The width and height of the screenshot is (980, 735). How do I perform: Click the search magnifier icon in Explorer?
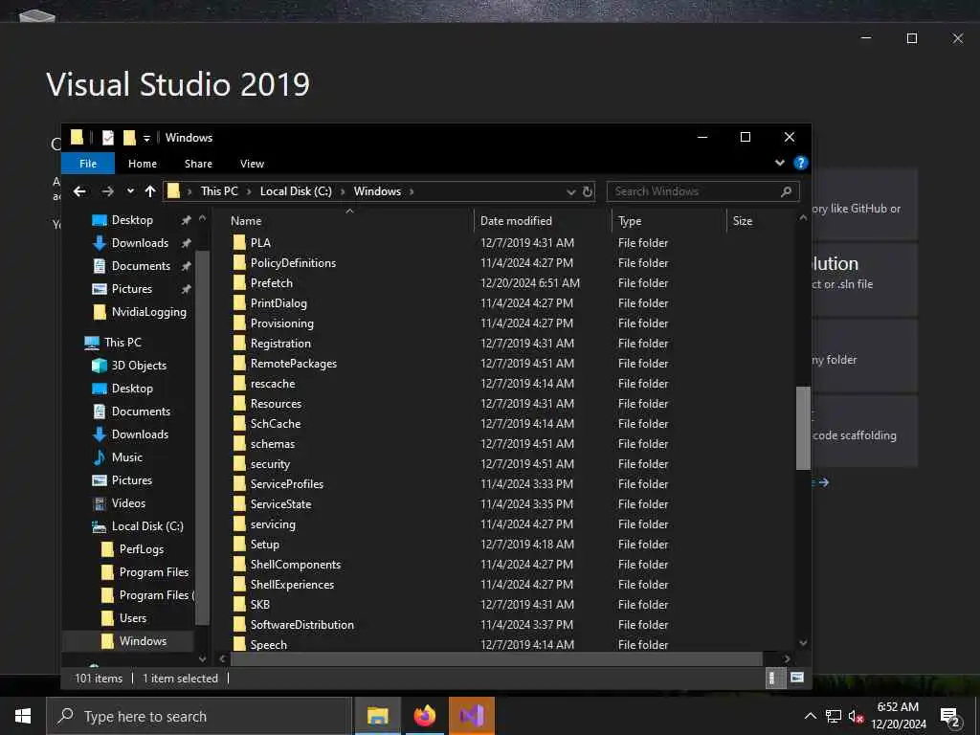(787, 191)
